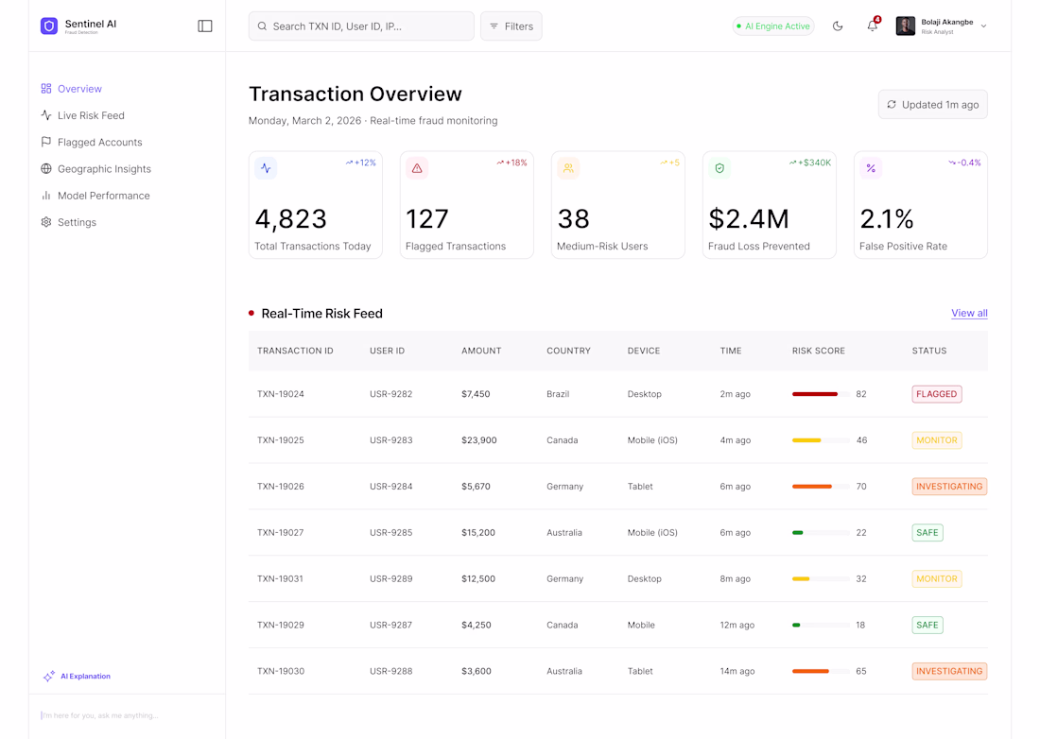The height and width of the screenshot is (739, 1040).
Task: Click the SAFE badge for TXN-19029
Action: click(x=927, y=625)
